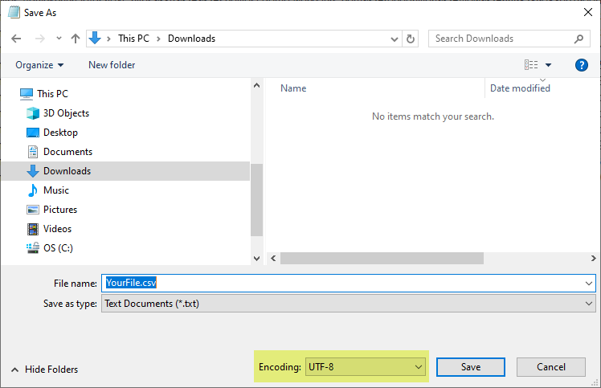Screen dimensions: 601x388
Task: Open the Music folder
Action: 56,190
